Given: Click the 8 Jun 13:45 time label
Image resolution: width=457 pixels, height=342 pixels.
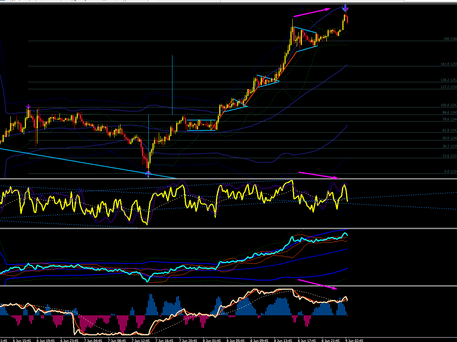Looking at the screenshot, I should 283,340.
